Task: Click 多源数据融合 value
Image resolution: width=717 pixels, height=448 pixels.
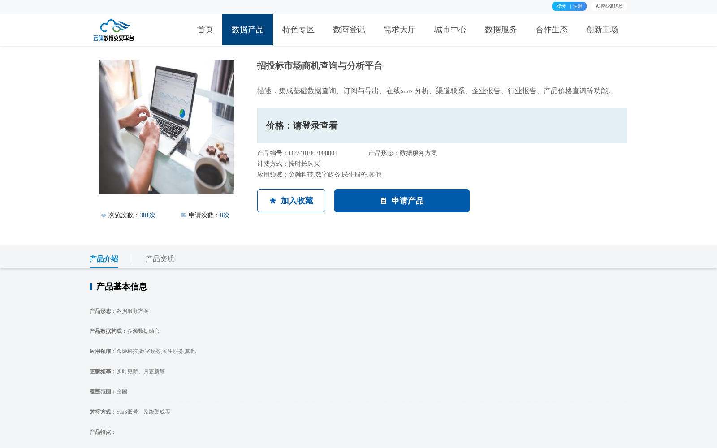Action: (x=143, y=332)
